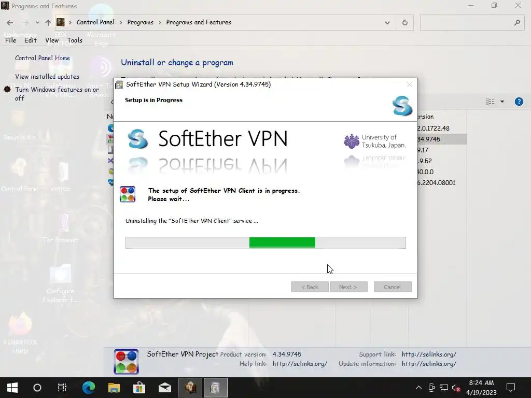Click the change view layout icon
Screen dimensions: 531x398
click(x=490, y=102)
